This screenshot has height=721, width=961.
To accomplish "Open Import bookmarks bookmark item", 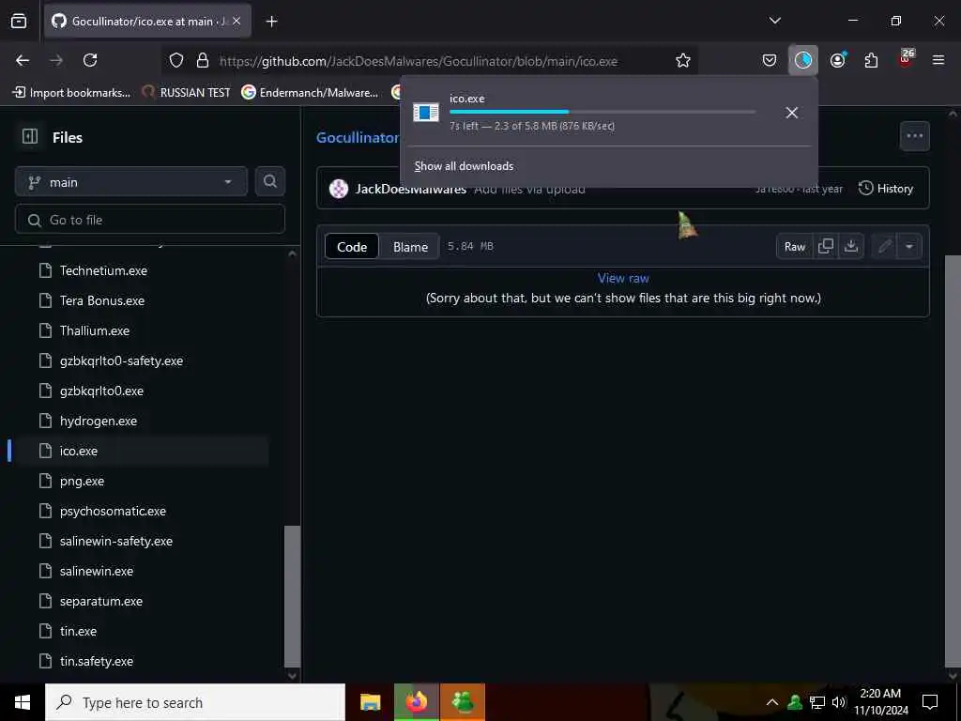I will pyautogui.click(x=71, y=93).
